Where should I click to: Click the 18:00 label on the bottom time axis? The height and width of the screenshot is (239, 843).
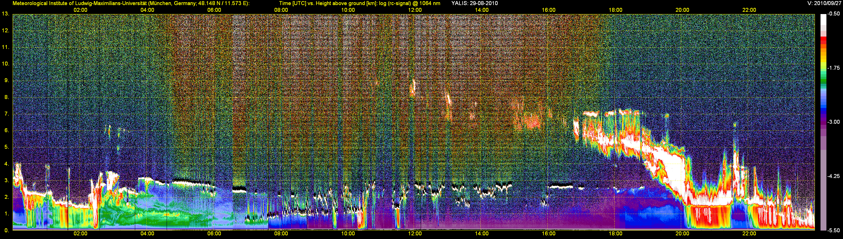pos(615,233)
